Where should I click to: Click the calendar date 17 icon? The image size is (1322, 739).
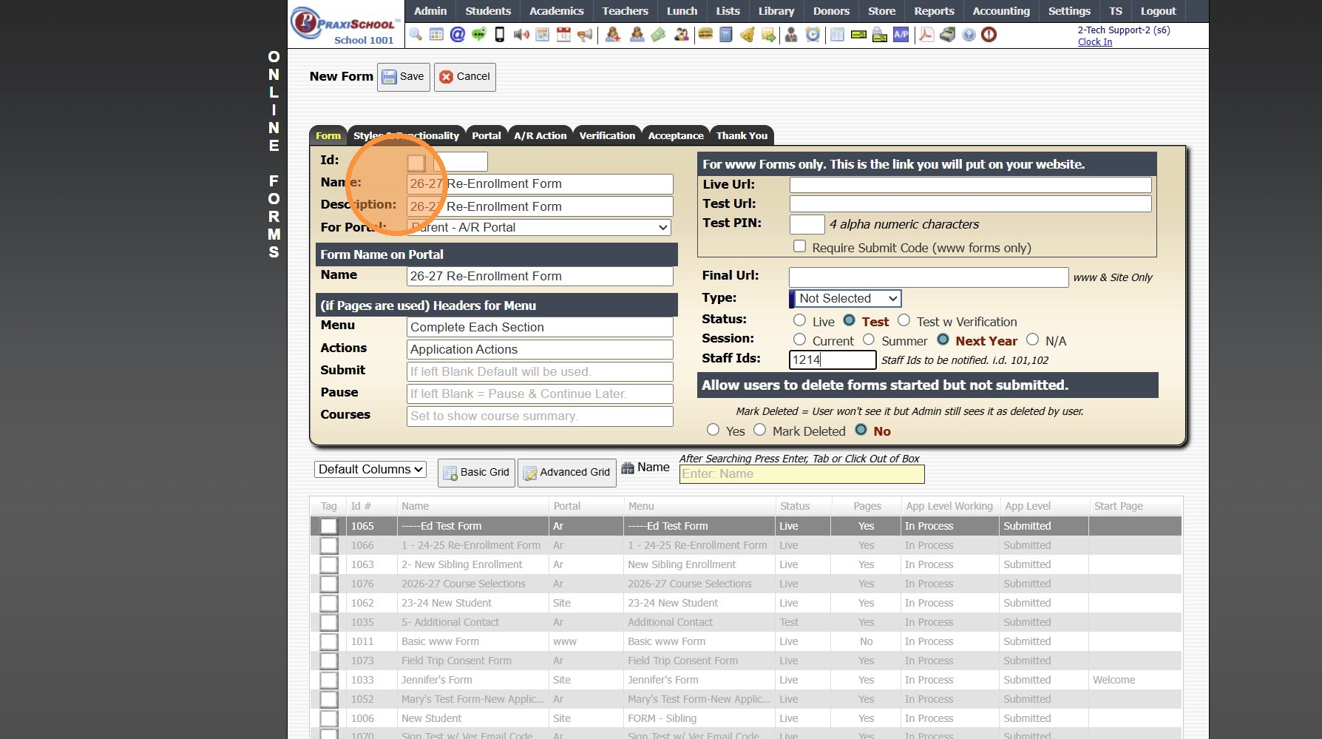(x=564, y=35)
